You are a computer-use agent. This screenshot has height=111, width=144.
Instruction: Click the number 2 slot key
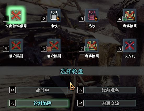coord(44,19)
